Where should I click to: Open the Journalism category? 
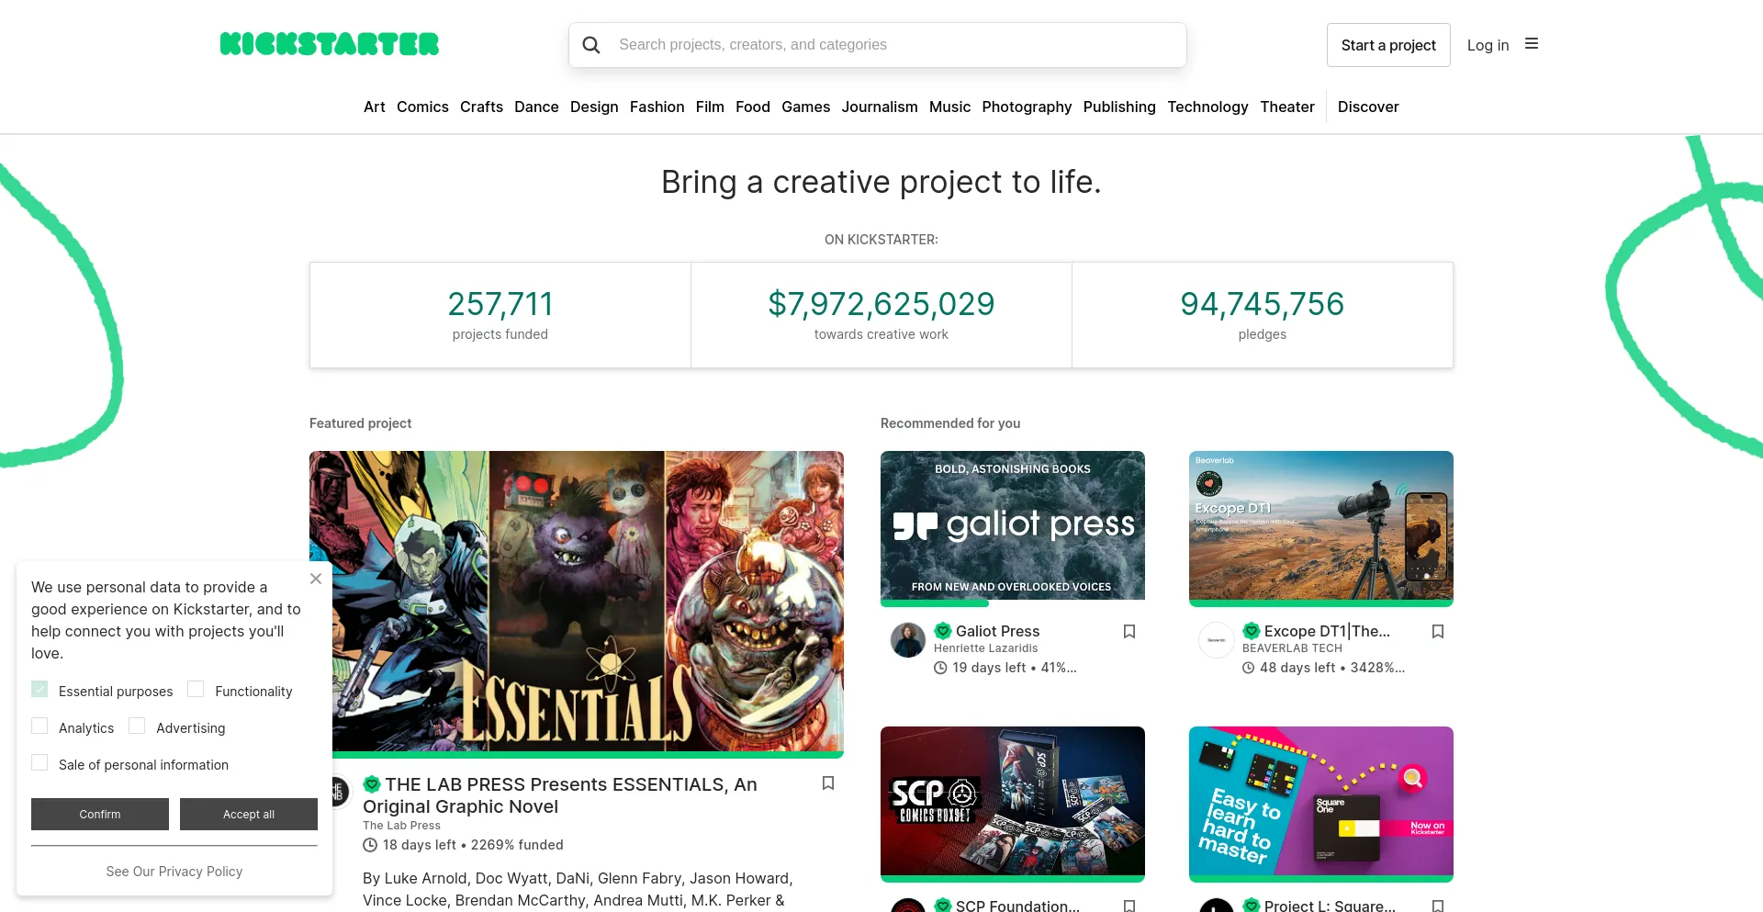[x=880, y=107]
